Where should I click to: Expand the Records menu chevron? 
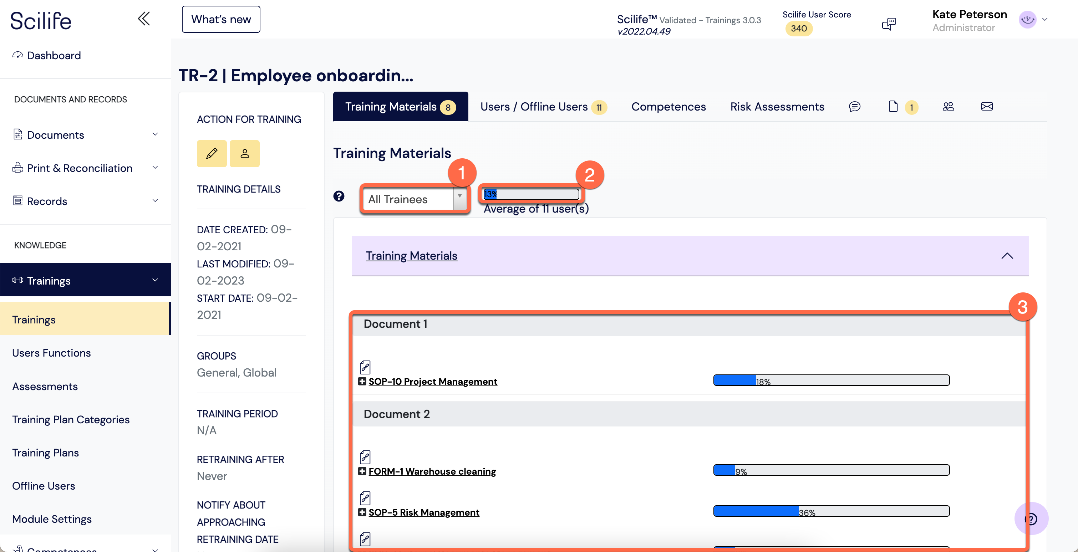pyautogui.click(x=155, y=201)
